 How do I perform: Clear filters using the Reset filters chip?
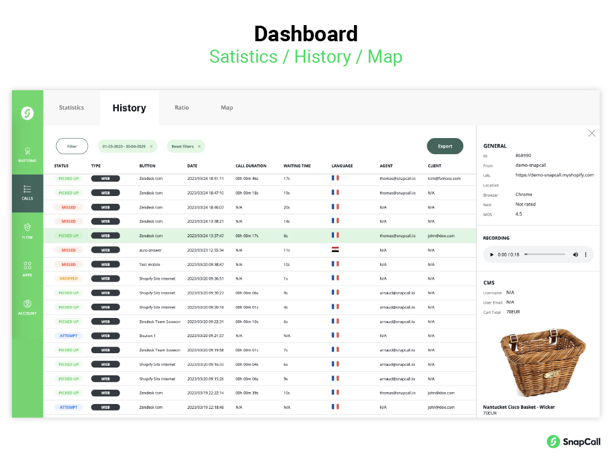pos(199,146)
